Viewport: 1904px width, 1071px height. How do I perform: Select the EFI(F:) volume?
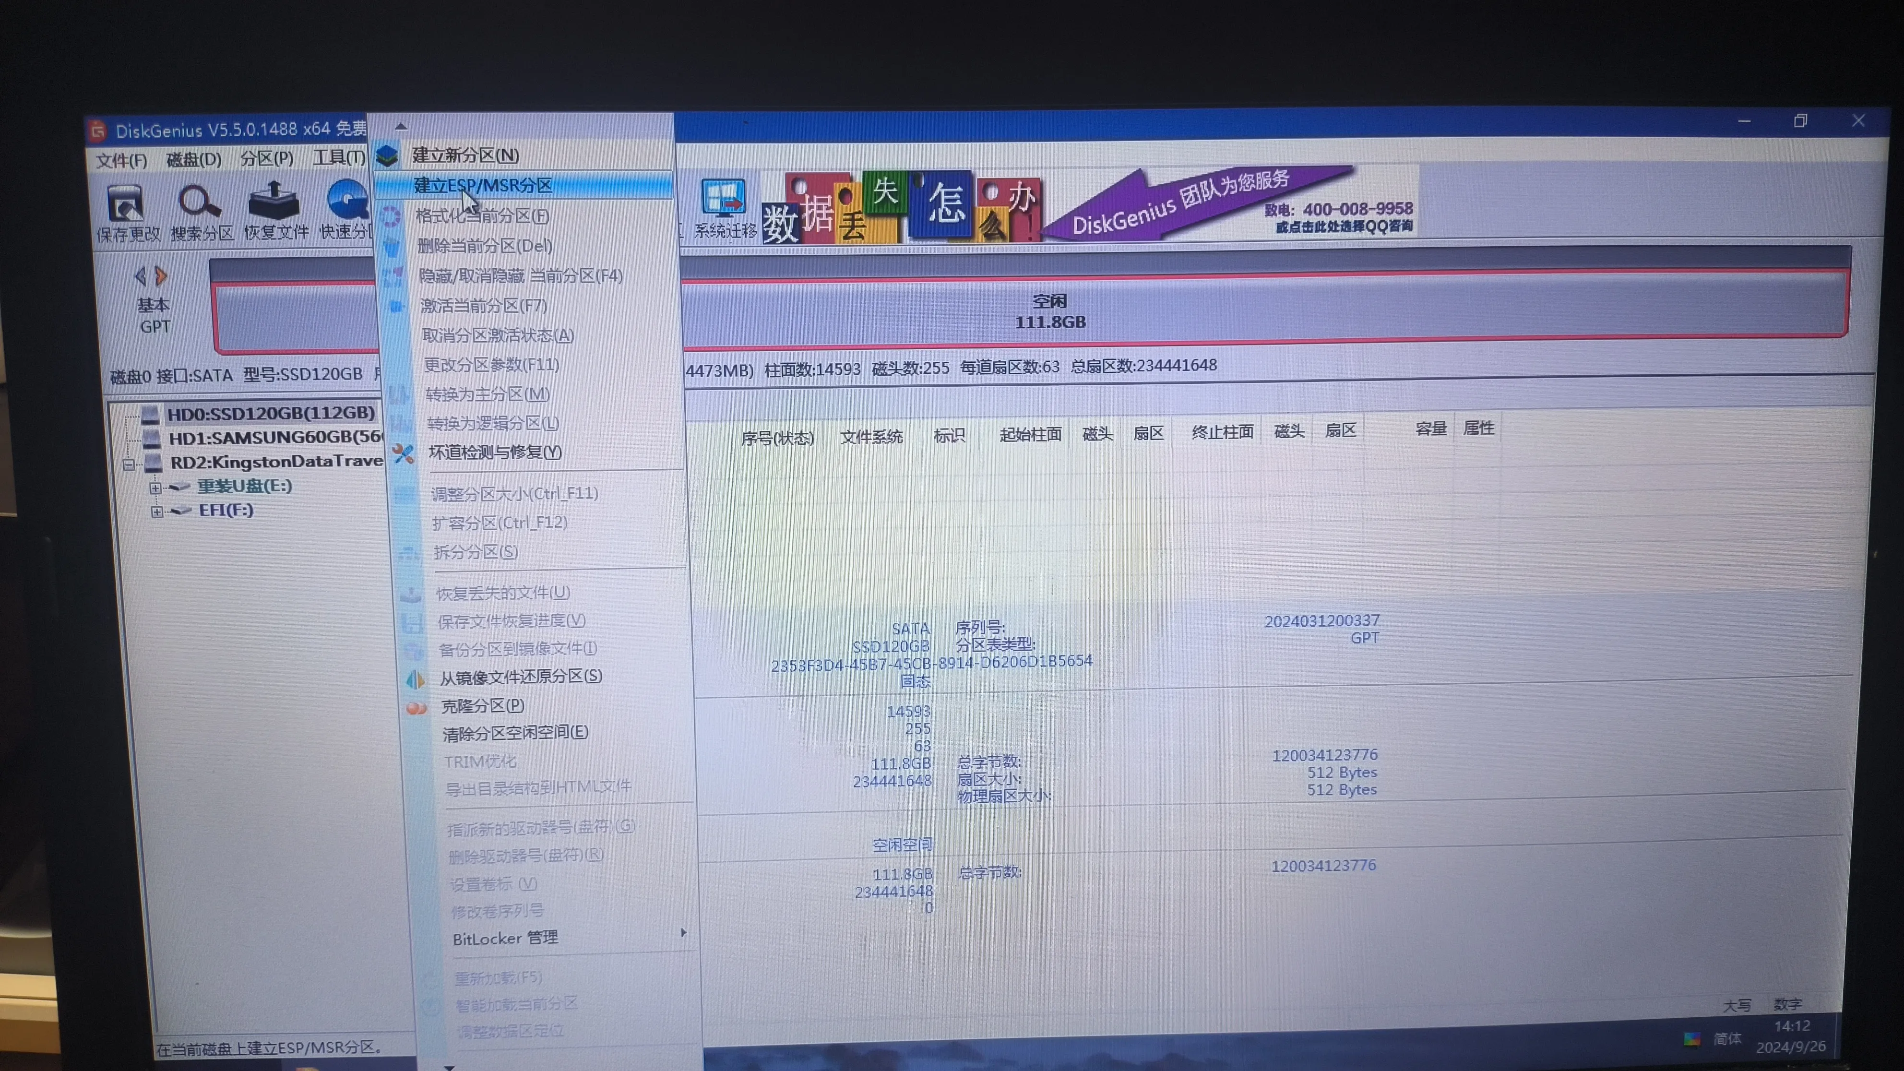tap(226, 510)
